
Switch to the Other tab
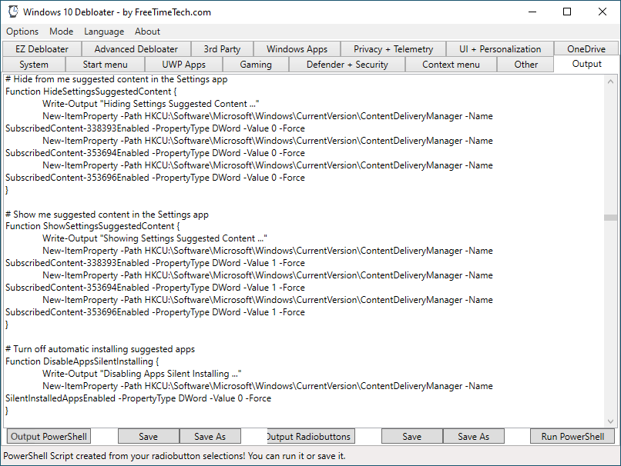click(526, 65)
